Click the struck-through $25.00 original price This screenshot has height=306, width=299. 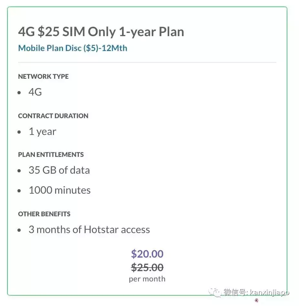coord(147,267)
